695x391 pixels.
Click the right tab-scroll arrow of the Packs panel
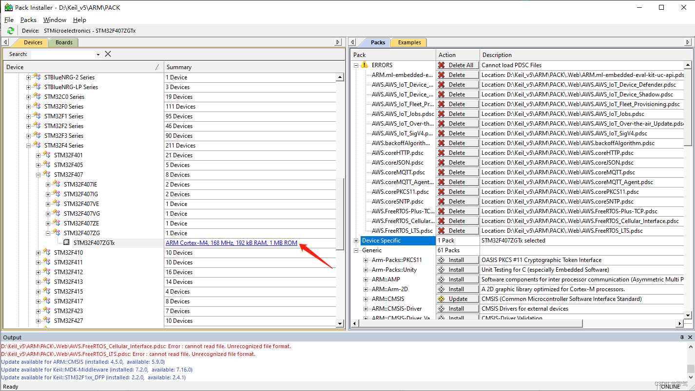point(687,42)
